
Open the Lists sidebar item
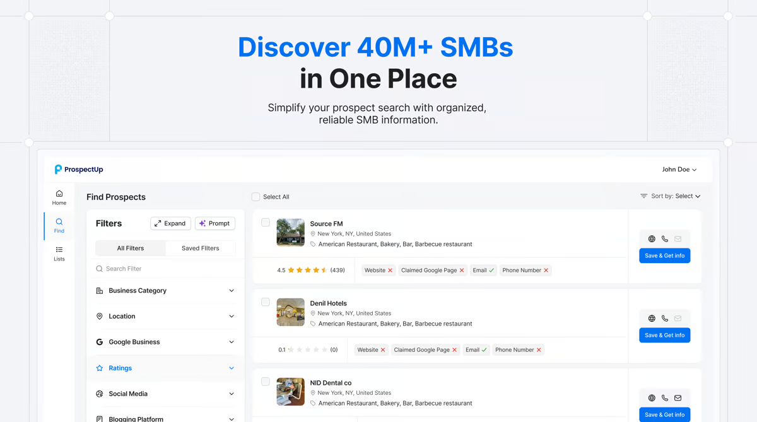(x=59, y=254)
